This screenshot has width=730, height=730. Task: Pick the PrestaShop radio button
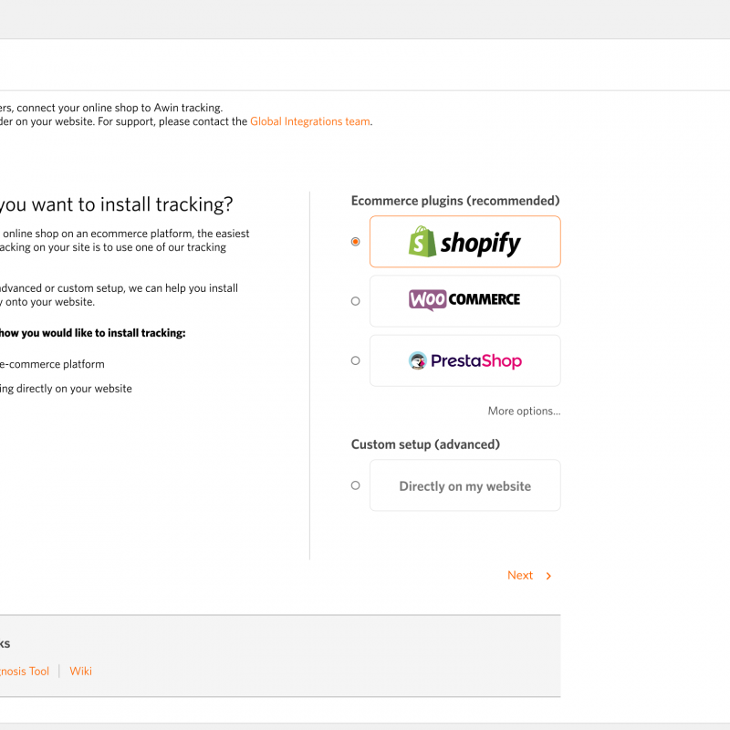click(x=356, y=360)
